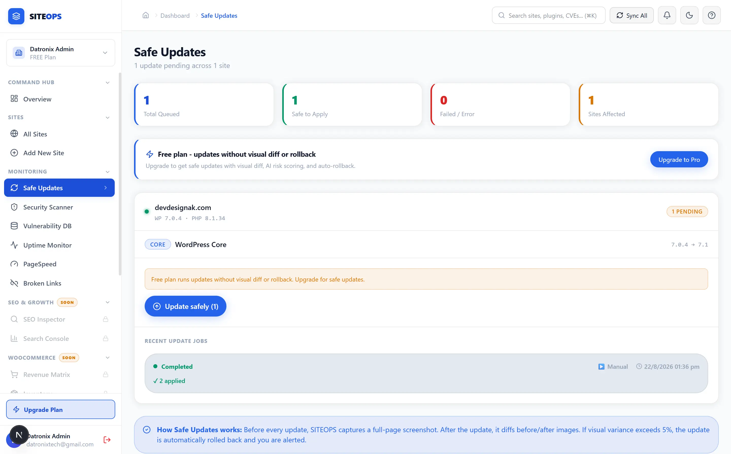
Task: Click the CORE tag on WordPress Core
Action: coord(158,245)
